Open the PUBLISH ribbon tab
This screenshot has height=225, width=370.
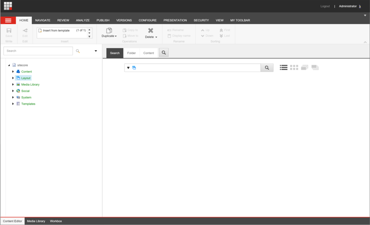(103, 20)
